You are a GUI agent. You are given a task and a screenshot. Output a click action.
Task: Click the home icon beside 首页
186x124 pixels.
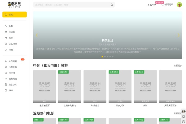point(6,15)
